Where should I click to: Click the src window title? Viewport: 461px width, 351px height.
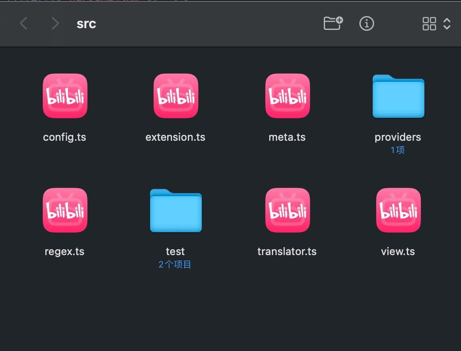(86, 24)
